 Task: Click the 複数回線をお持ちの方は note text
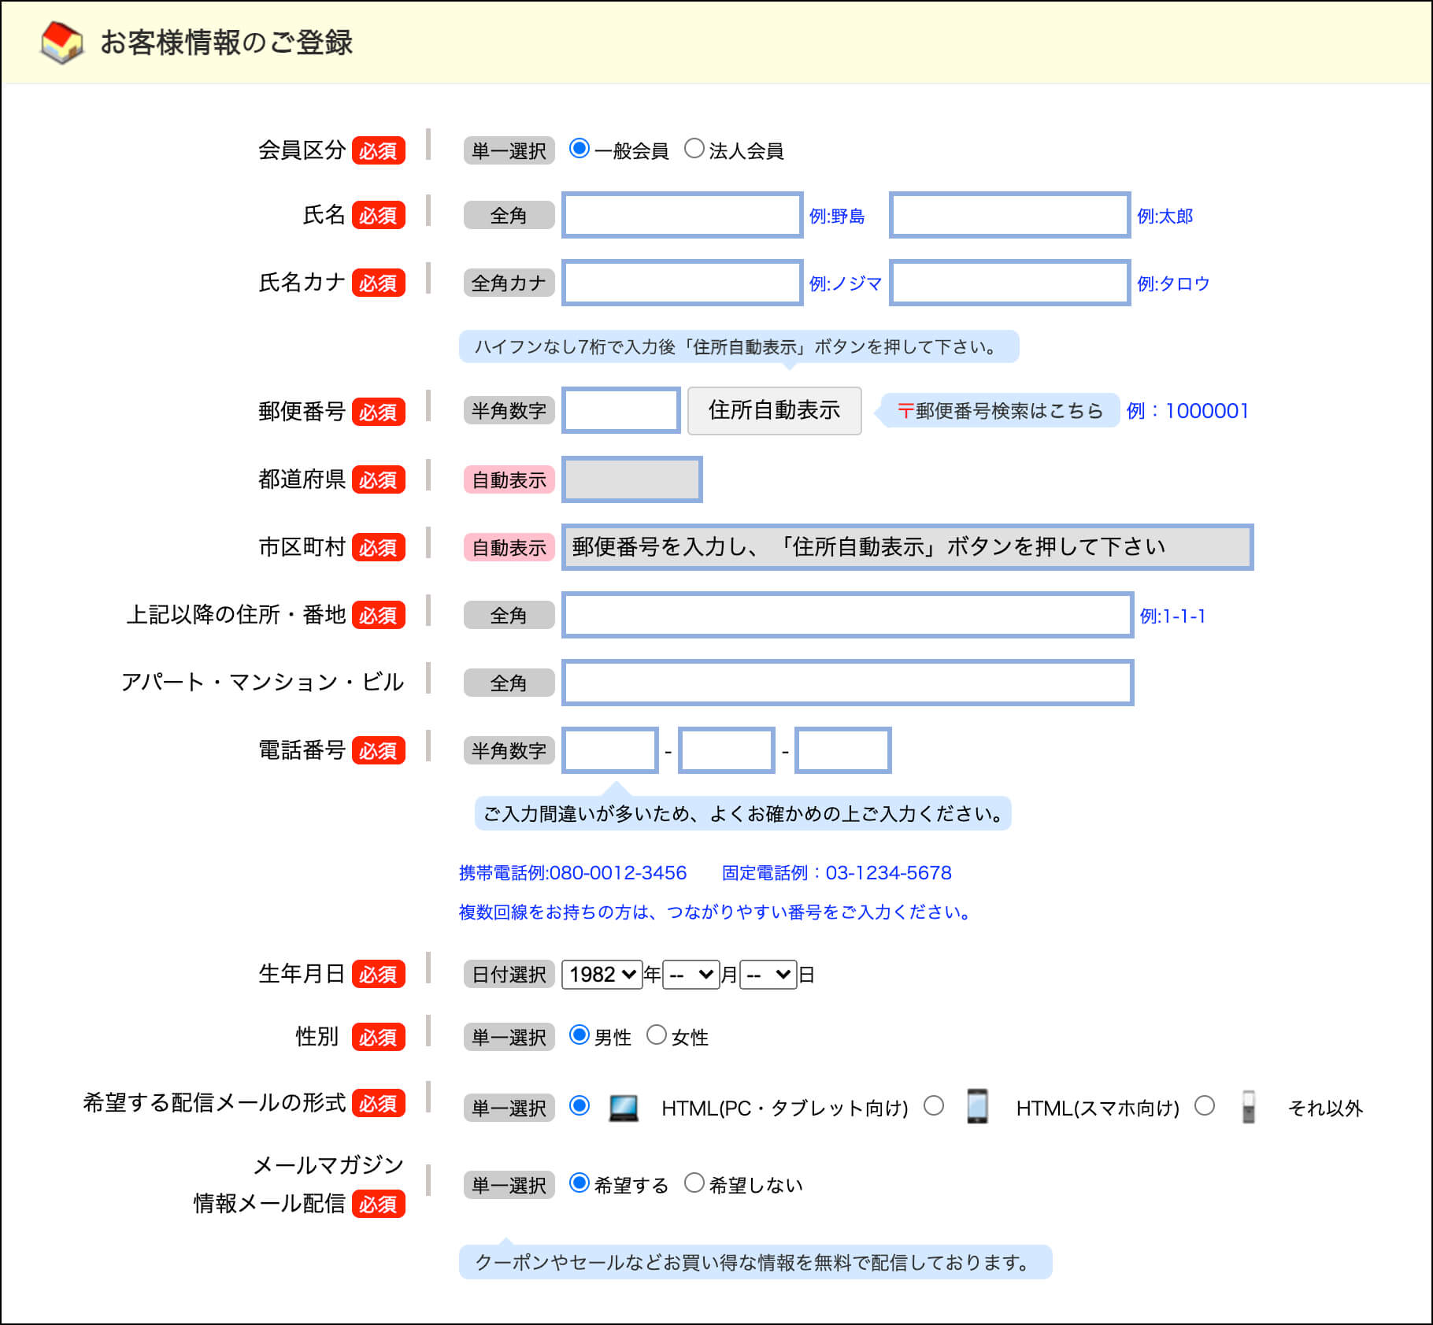716,912
